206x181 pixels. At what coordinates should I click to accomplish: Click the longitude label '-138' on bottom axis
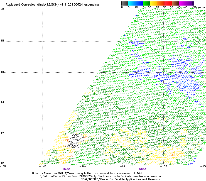[x=164, y=167]
